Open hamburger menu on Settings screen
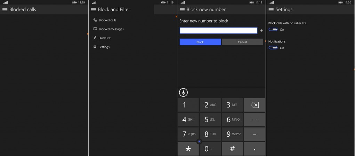This screenshot has width=356, height=157. 271,9
